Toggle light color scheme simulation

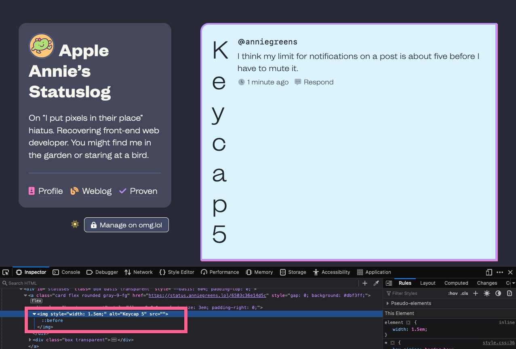coord(487,293)
